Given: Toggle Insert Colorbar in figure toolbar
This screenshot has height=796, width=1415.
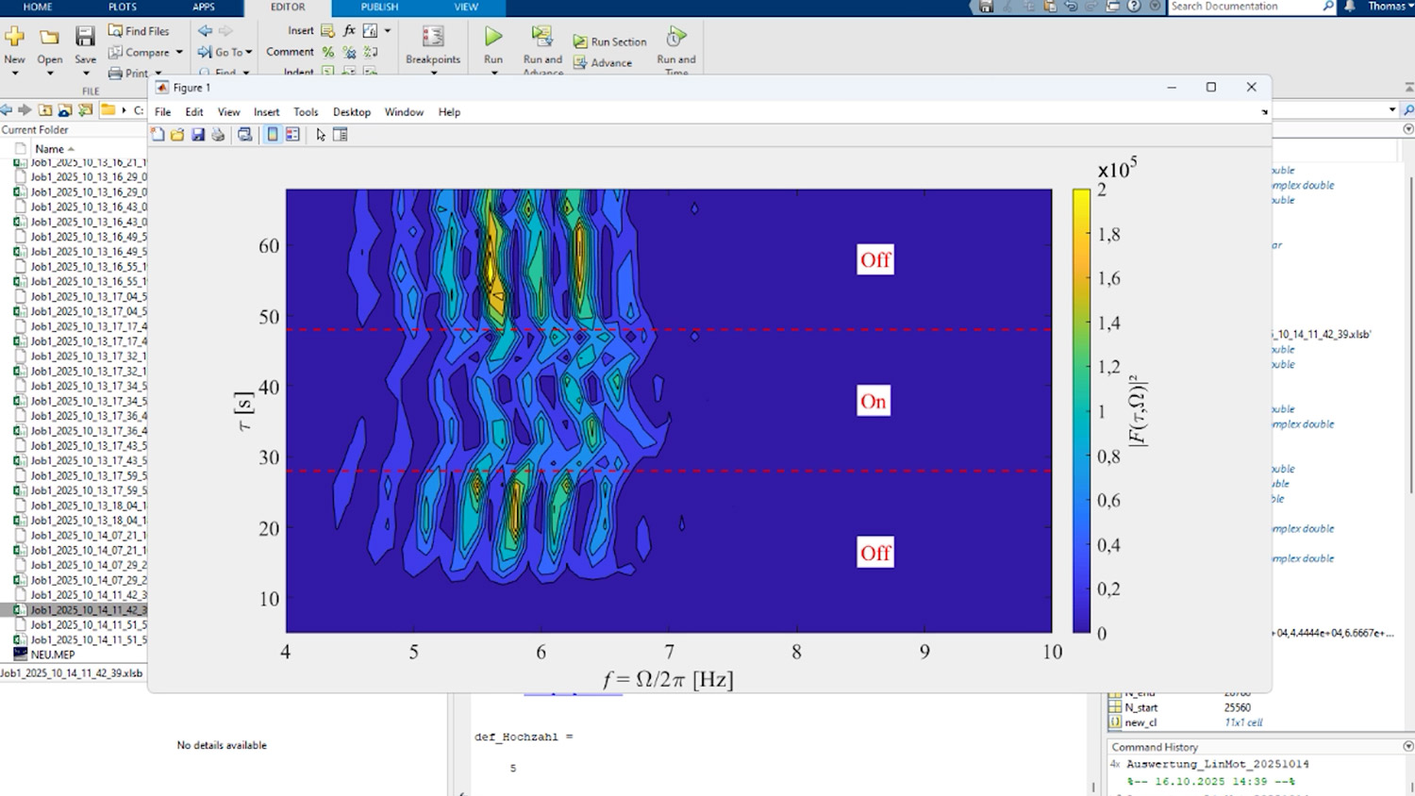Looking at the screenshot, I should (x=273, y=135).
